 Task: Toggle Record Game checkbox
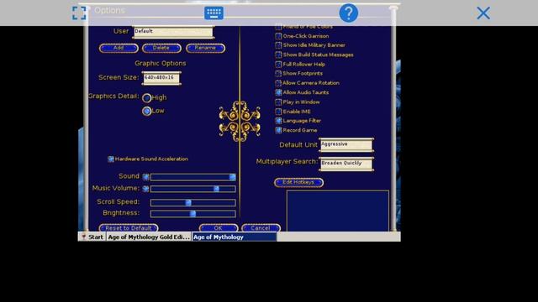tap(278, 130)
